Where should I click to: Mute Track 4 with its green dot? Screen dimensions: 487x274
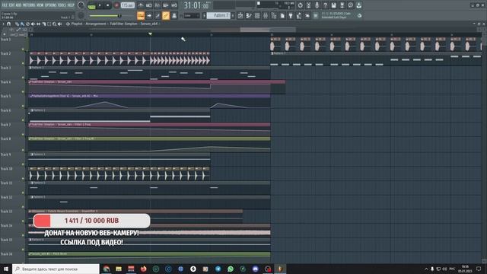23,91
